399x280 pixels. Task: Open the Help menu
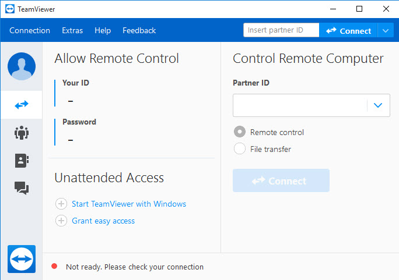click(x=103, y=30)
